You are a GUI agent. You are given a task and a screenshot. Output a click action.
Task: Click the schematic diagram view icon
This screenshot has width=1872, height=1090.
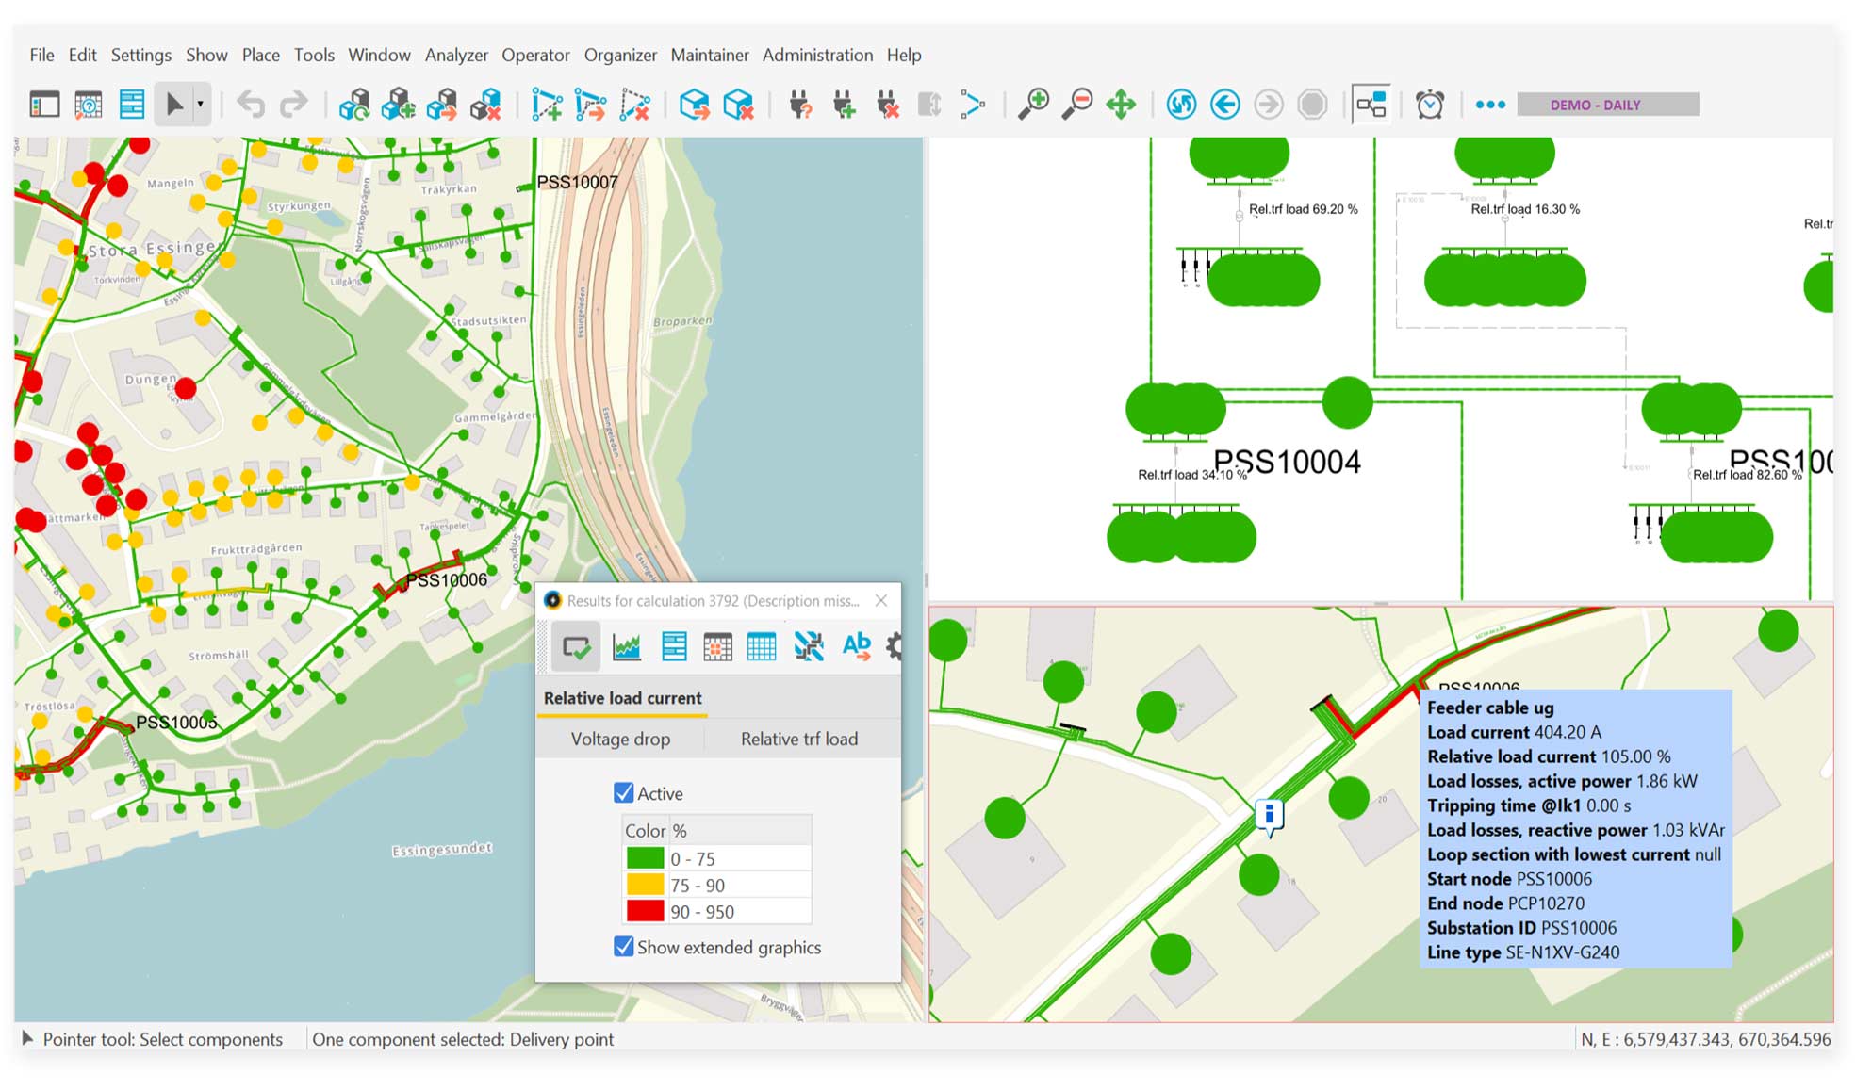pyautogui.click(x=1371, y=104)
